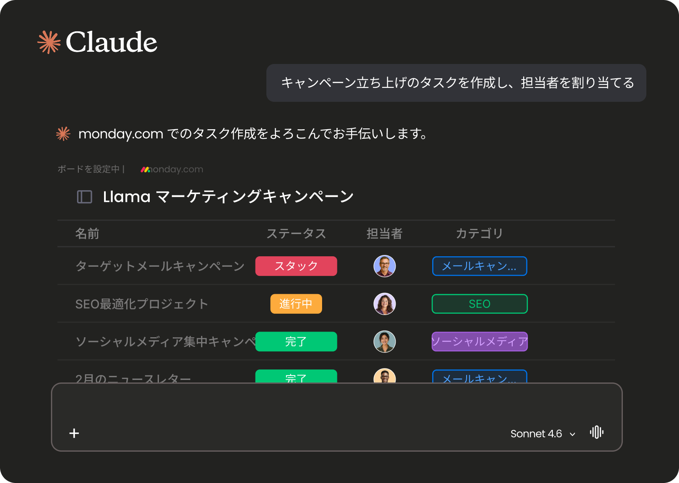Open the スタック status label
679x483 pixels.
[296, 266]
